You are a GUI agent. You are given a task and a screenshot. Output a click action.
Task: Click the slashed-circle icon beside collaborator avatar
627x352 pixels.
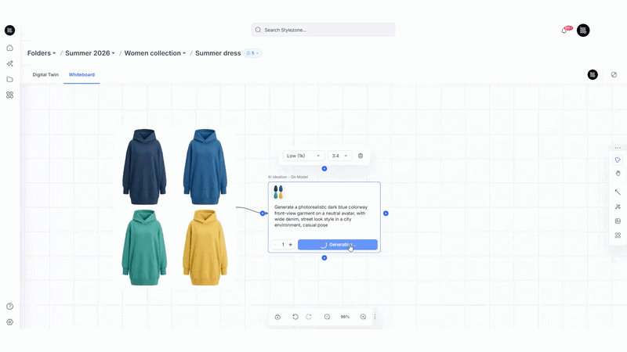614,74
